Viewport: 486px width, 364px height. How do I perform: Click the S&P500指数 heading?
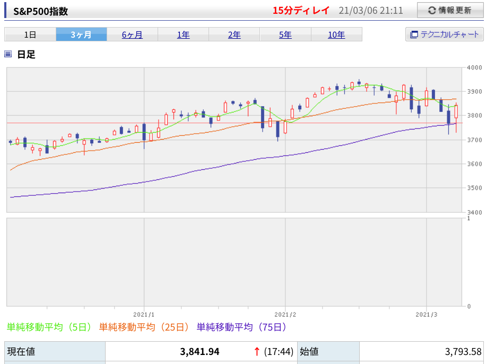(x=41, y=11)
